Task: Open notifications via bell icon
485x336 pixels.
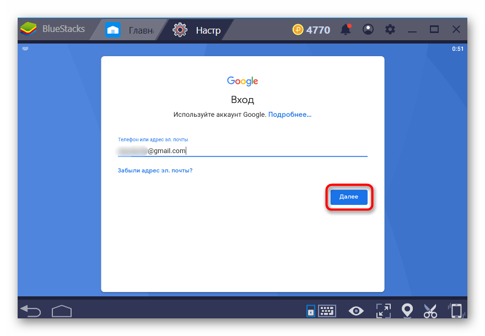Action: (346, 29)
